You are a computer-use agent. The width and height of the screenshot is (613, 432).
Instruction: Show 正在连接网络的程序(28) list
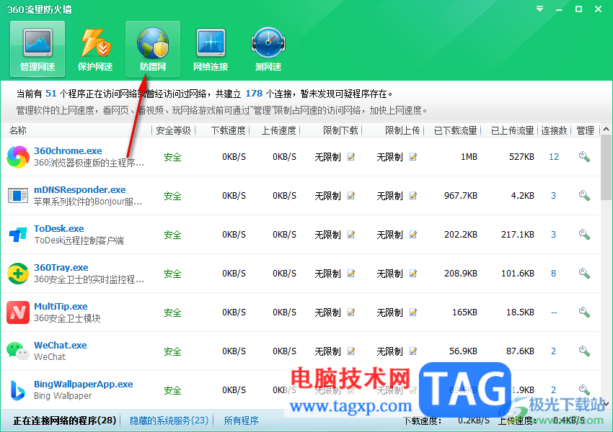click(64, 420)
